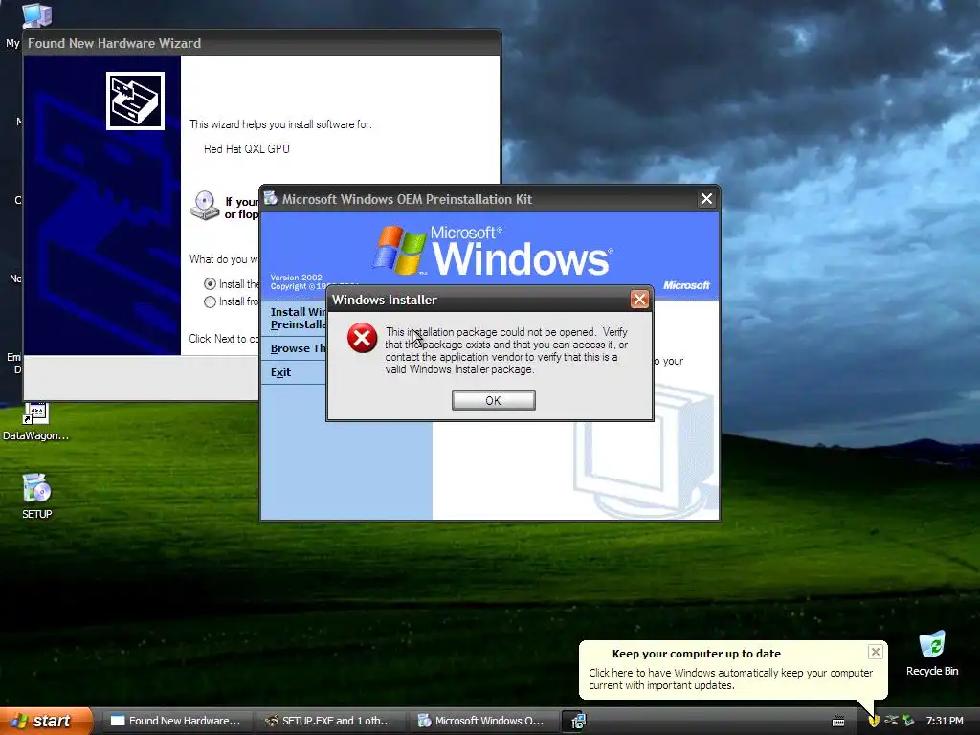The height and width of the screenshot is (735, 980).
Task: Close the OEM Preinstallation Kit window
Action: point(706,199)
